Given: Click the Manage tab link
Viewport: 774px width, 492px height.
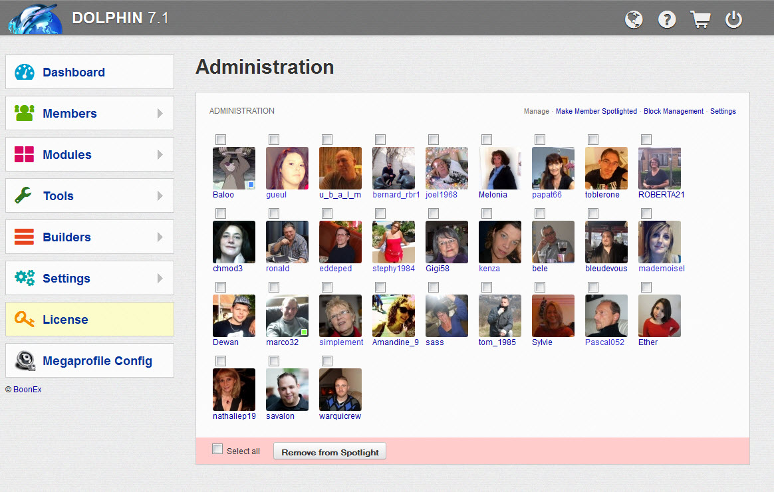Looking at the screenshot, I should pyautogui.click(x=537, y=111).
